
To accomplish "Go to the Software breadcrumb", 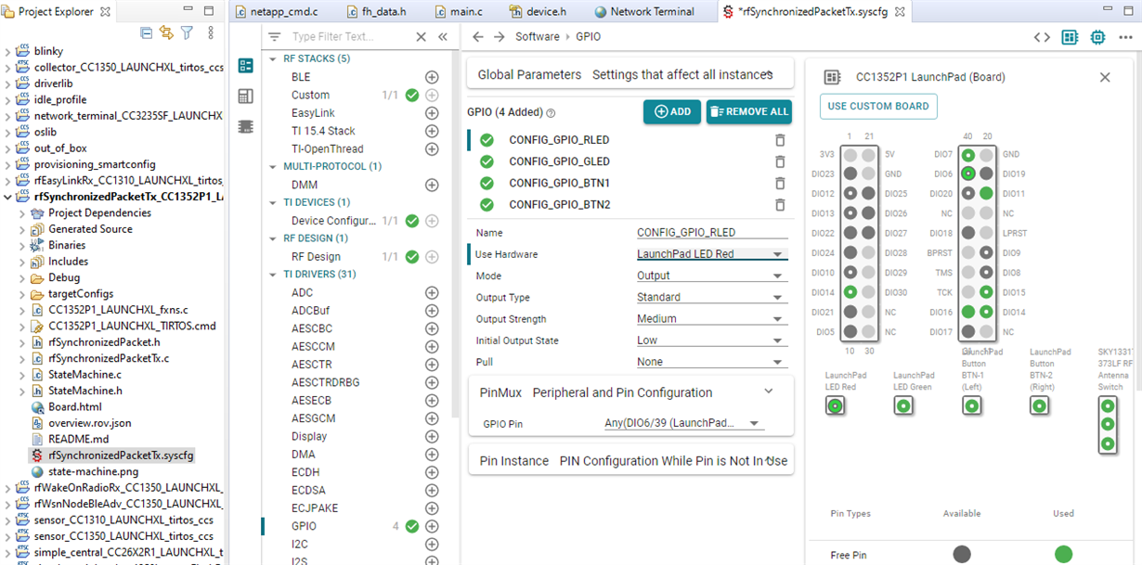I will pyautogui.click(x=538, y=37).
